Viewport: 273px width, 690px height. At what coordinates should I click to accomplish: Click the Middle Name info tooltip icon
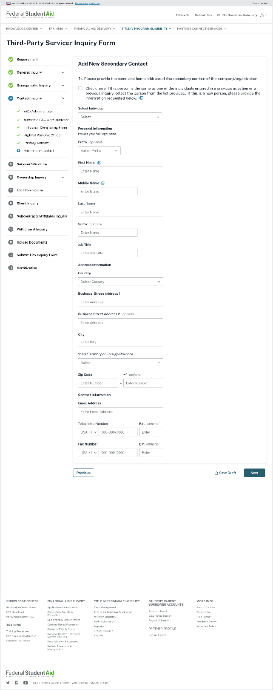click(x=102, y=183)
